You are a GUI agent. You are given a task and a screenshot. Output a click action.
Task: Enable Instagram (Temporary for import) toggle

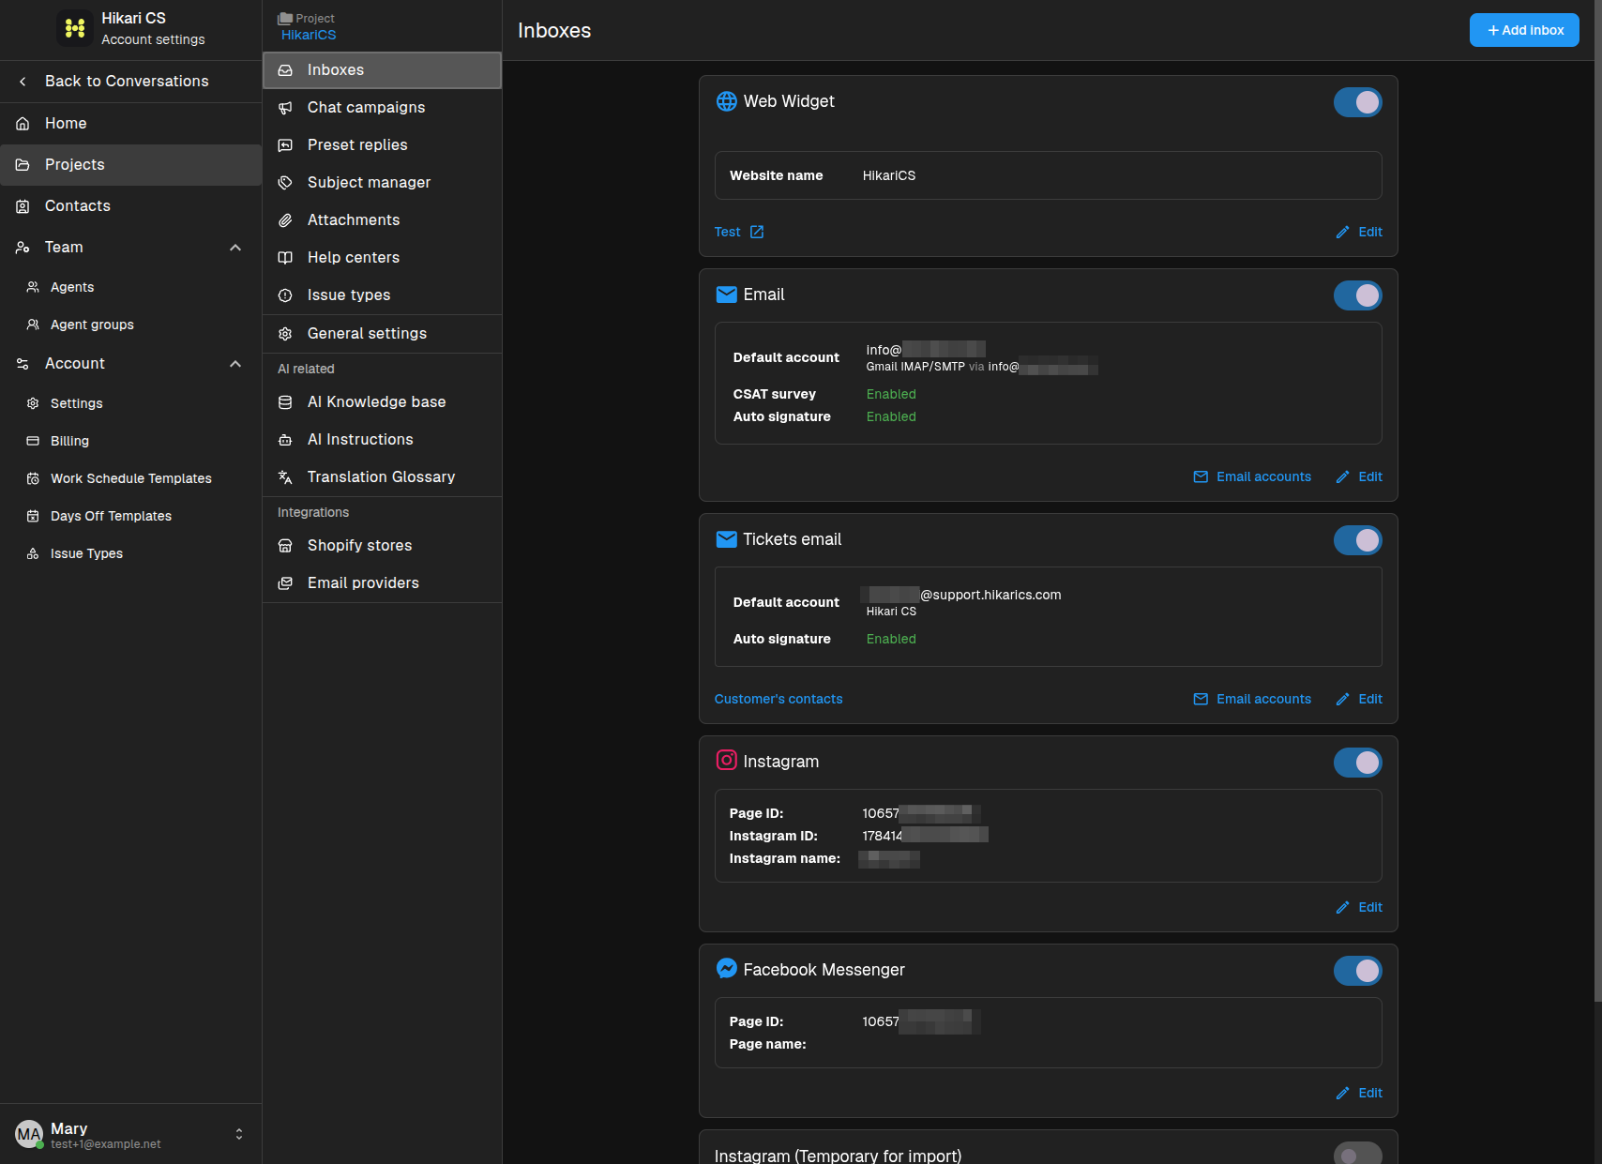pos(1357,1155)
